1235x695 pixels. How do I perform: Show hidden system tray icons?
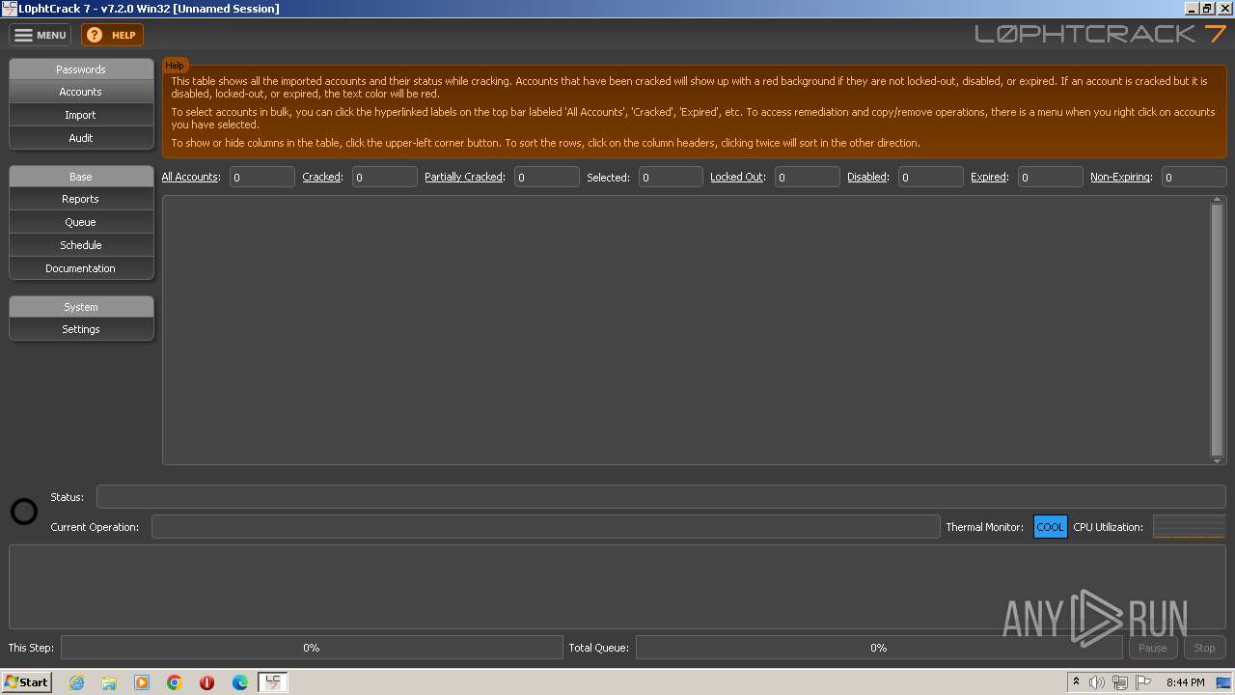1076,682
